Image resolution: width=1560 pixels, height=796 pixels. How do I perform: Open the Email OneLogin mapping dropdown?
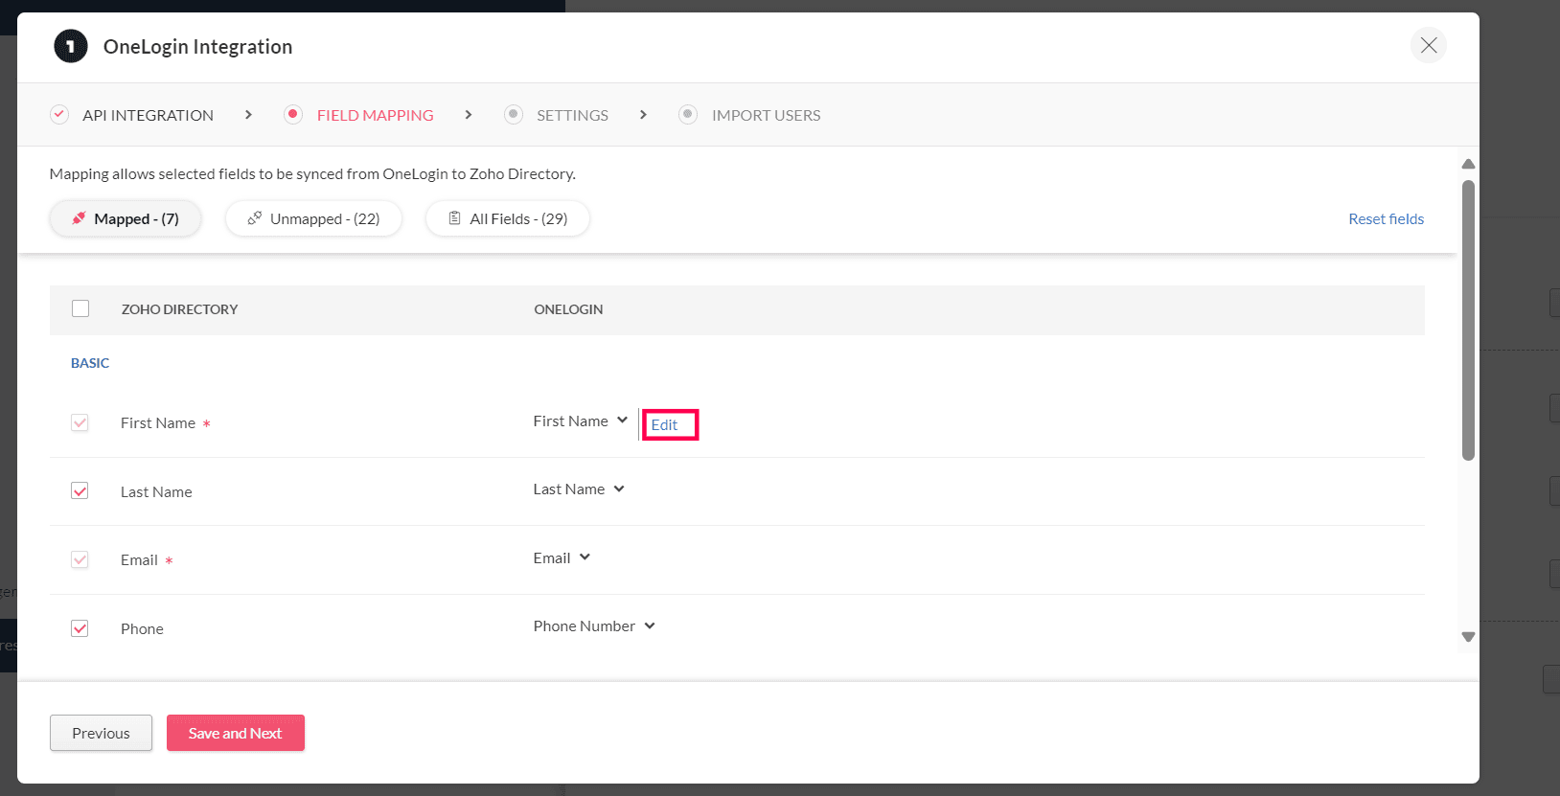point(562,558)
